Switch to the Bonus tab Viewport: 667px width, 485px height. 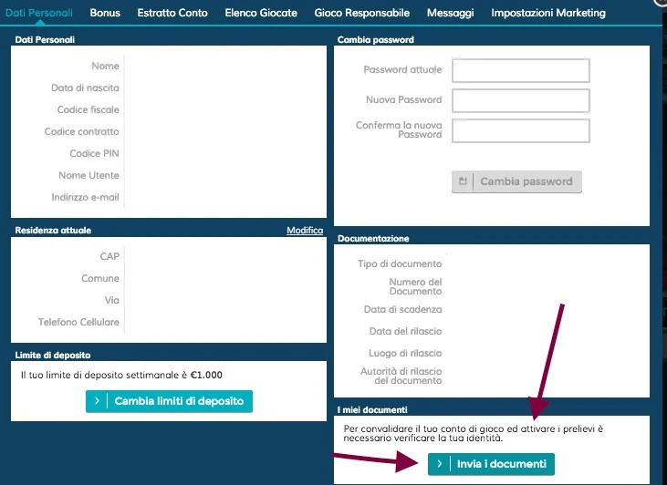(105, 13)
